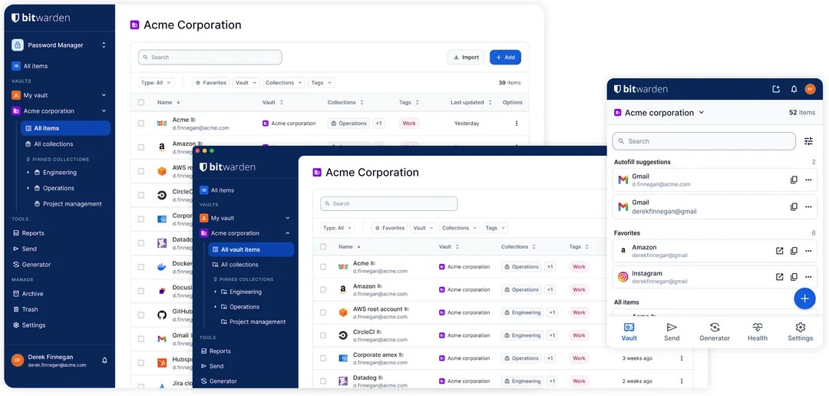
Task: Open Vault filter dropdown in back window
Action: pos(246,83)
